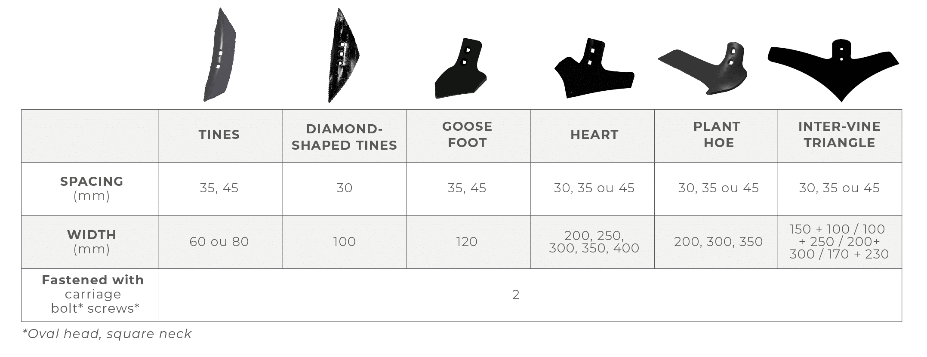
Task: Click the GOOSE FOOT column header
Action: (467, 135)
